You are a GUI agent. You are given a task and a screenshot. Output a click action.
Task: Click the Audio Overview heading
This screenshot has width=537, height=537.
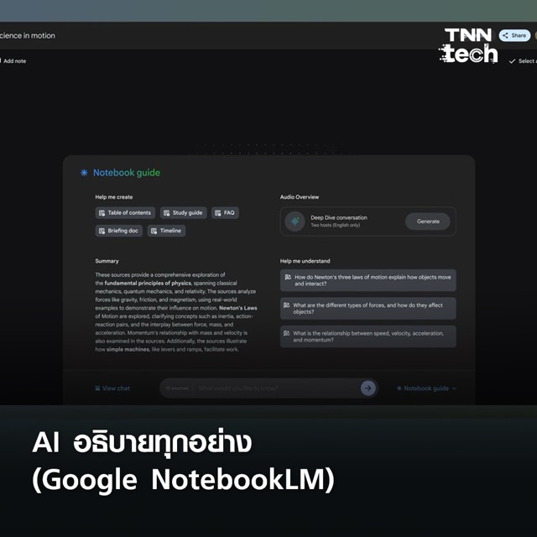300,197
